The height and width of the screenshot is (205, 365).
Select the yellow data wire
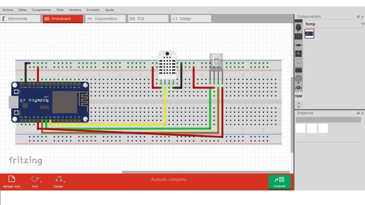click(165, 106)
